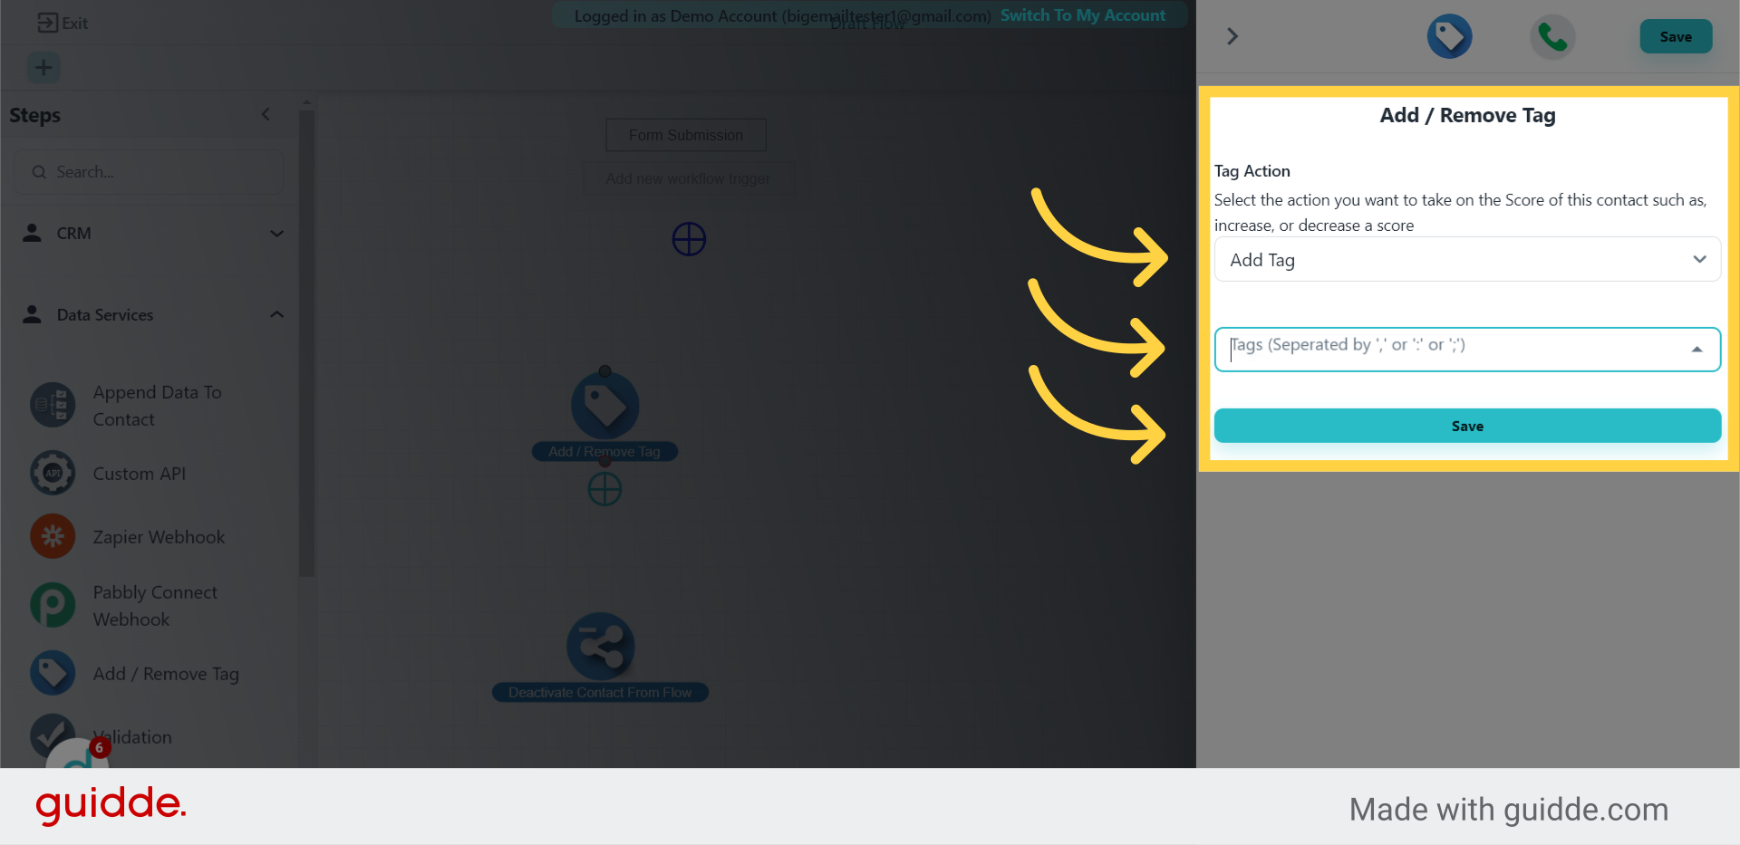Viewport: 1740px width, 845px height.
Task: Click the Custom API label
Action: [140, 474]
